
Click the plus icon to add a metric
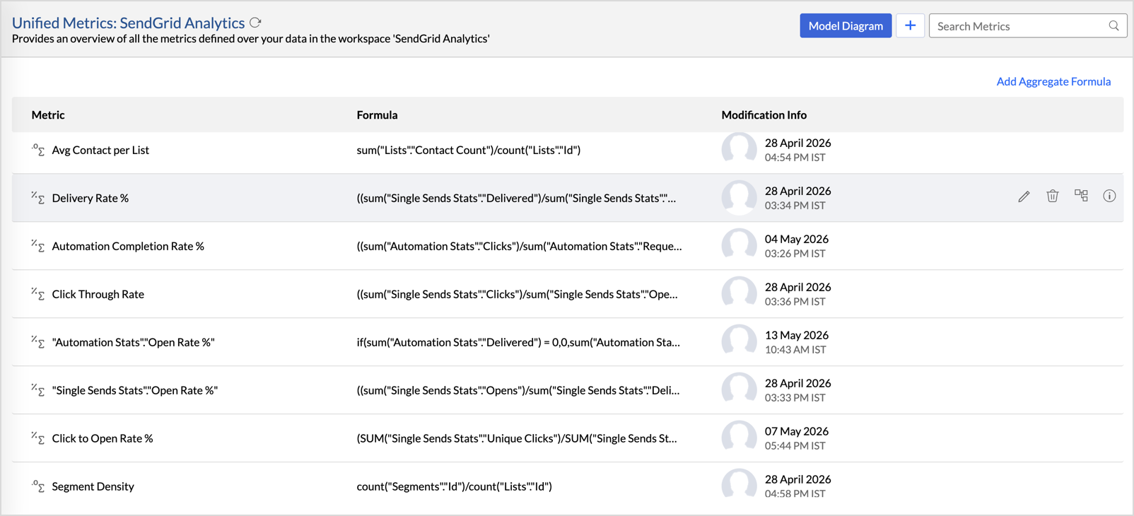click(x=910, y=25)
